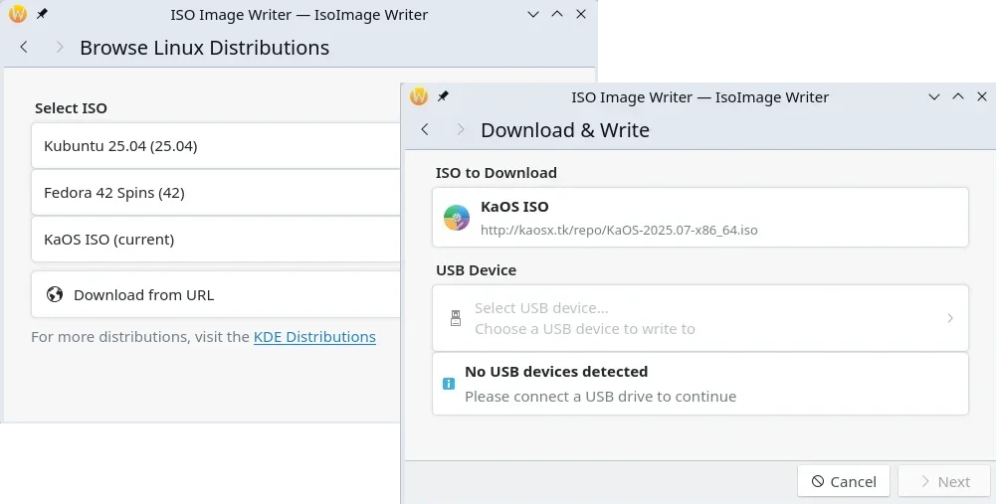Click the Next button
The height and width of the screenshot is (504, 996).
tap(944, 482)
